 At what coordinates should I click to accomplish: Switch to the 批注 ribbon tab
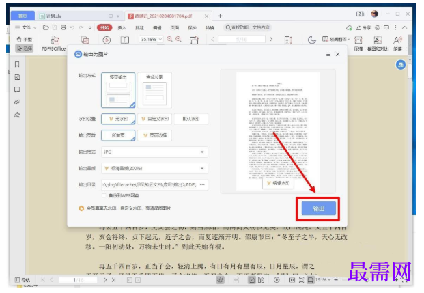tap(139, 27)
